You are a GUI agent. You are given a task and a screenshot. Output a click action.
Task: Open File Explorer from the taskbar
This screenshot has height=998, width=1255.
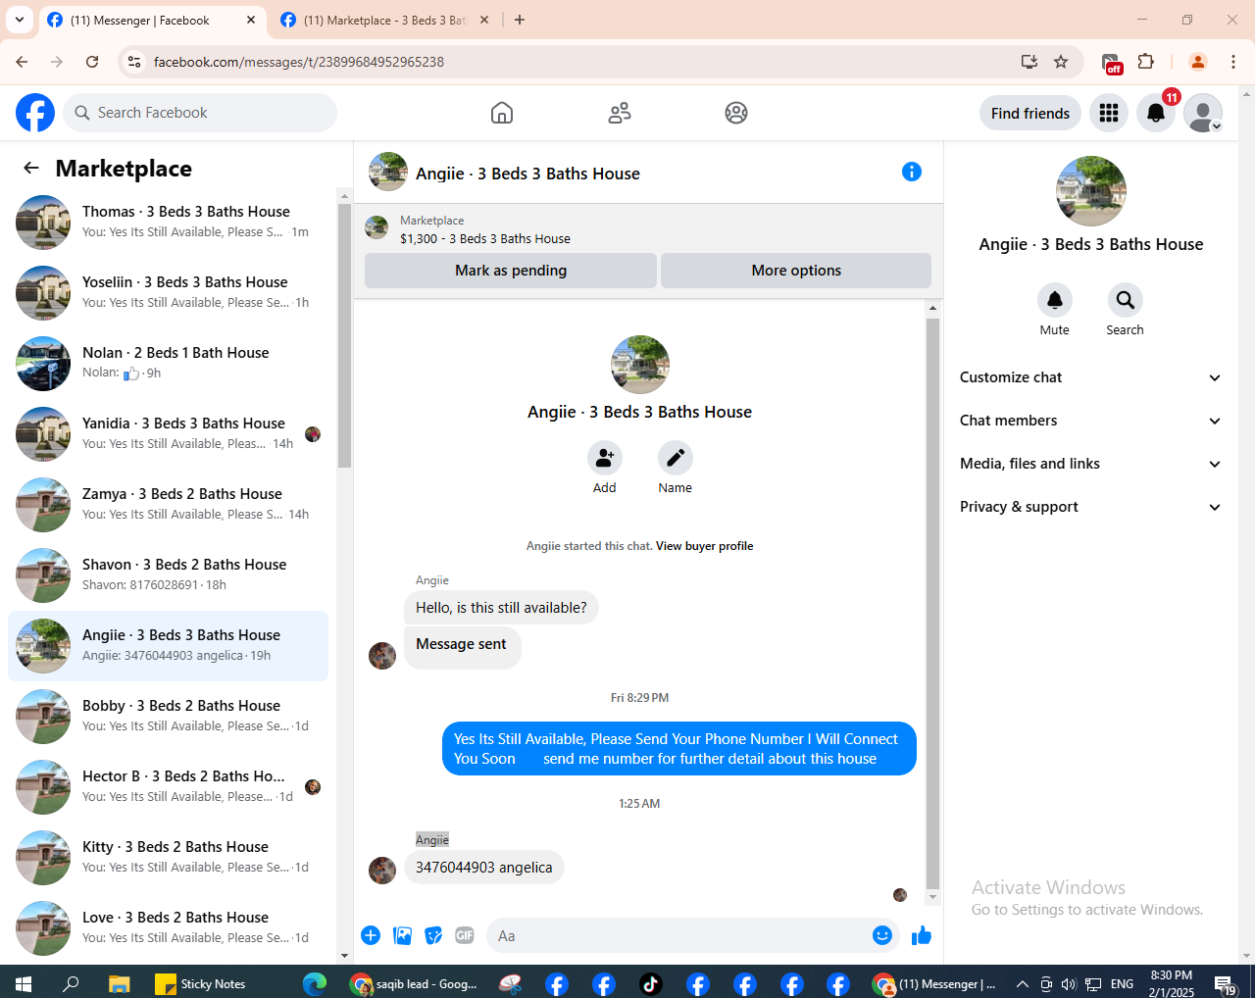[119, 984]
